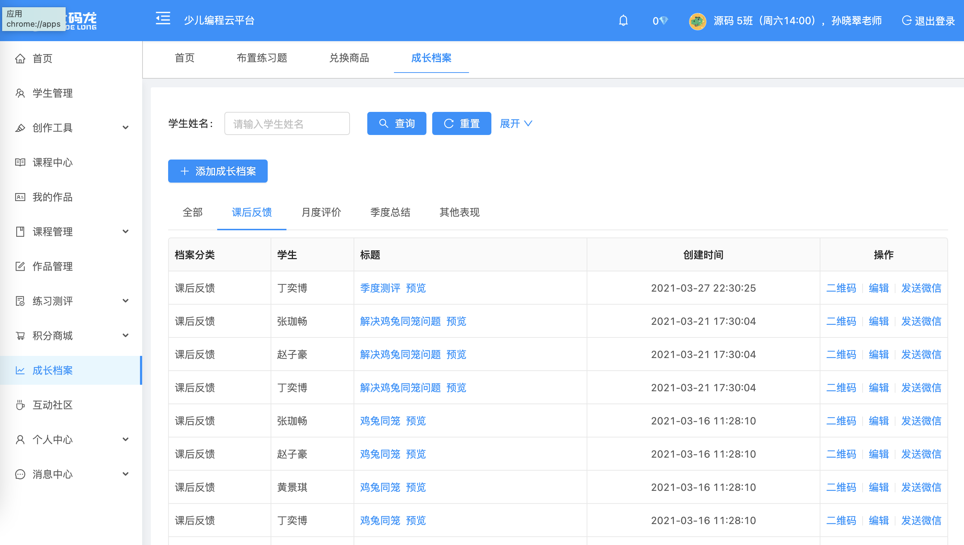Expand the 积分商城 submenu arrow
This screenshot has width=964, height=545.
coord(126,336)
